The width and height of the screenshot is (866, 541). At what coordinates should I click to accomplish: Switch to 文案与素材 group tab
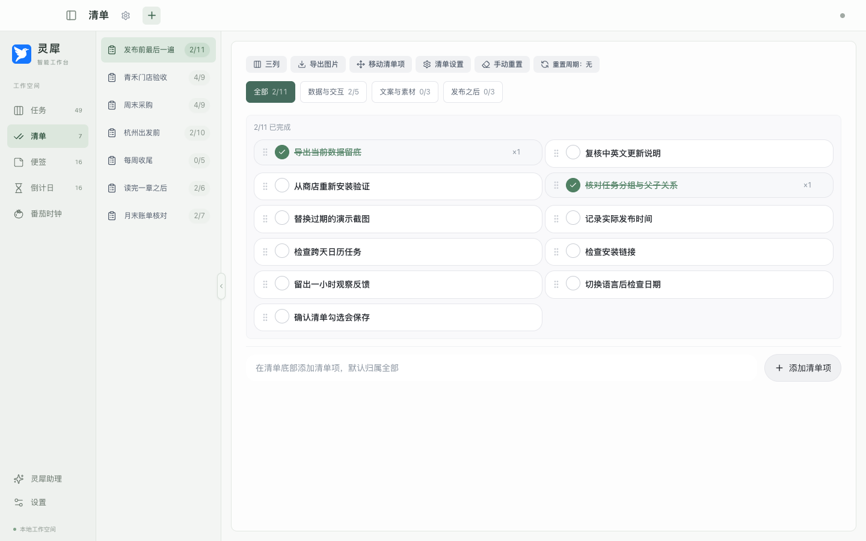(405, 92)
